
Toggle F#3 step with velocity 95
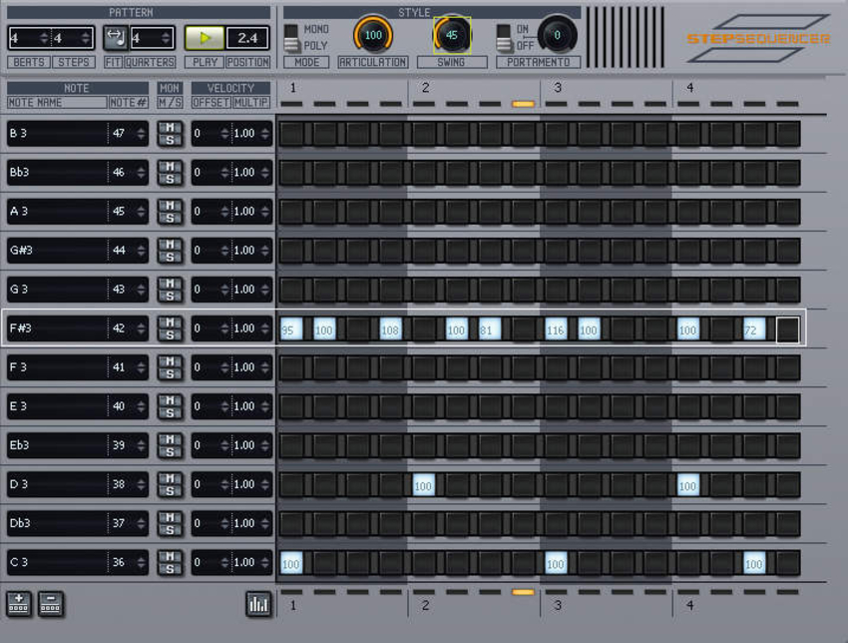point(291,329)
